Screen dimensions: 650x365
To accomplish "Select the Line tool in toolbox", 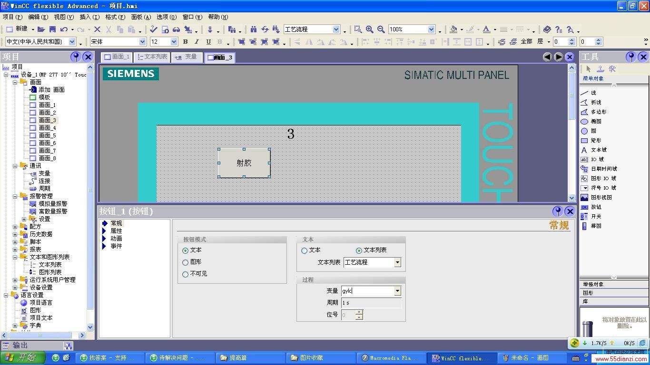I will pyautogui.click(x=589, y=93).
